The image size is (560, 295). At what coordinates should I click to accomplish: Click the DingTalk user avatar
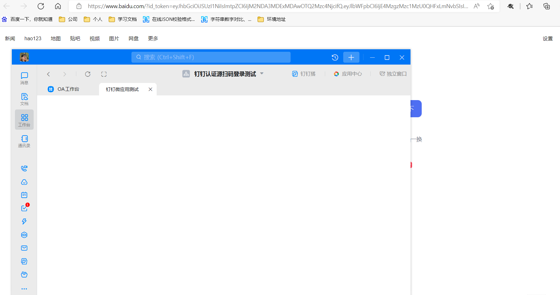click(x=24, y=57)
